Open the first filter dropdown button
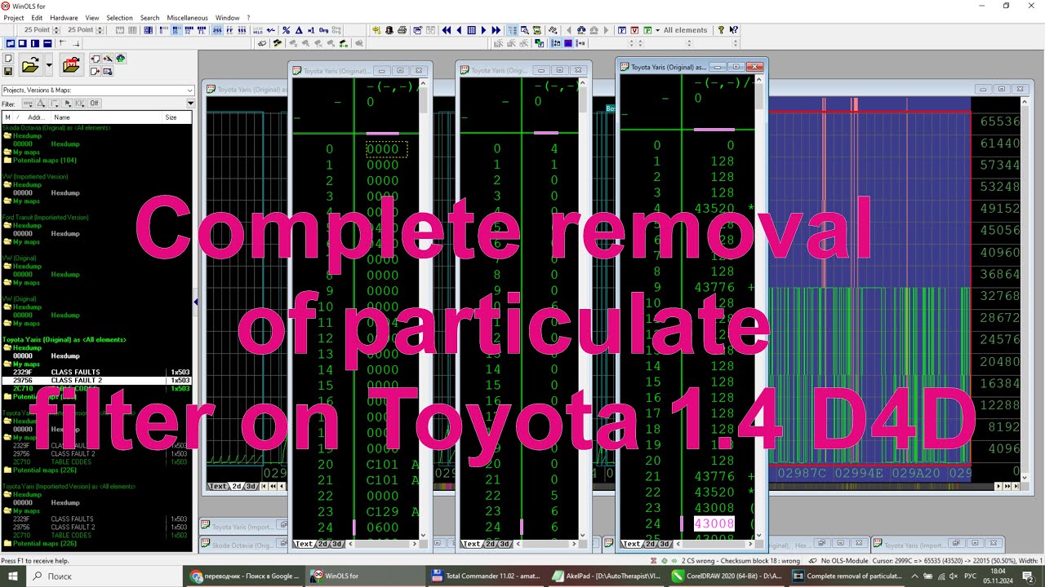Image resolution: width=1045 pixels, height=587 pixels. coord(28,104)
